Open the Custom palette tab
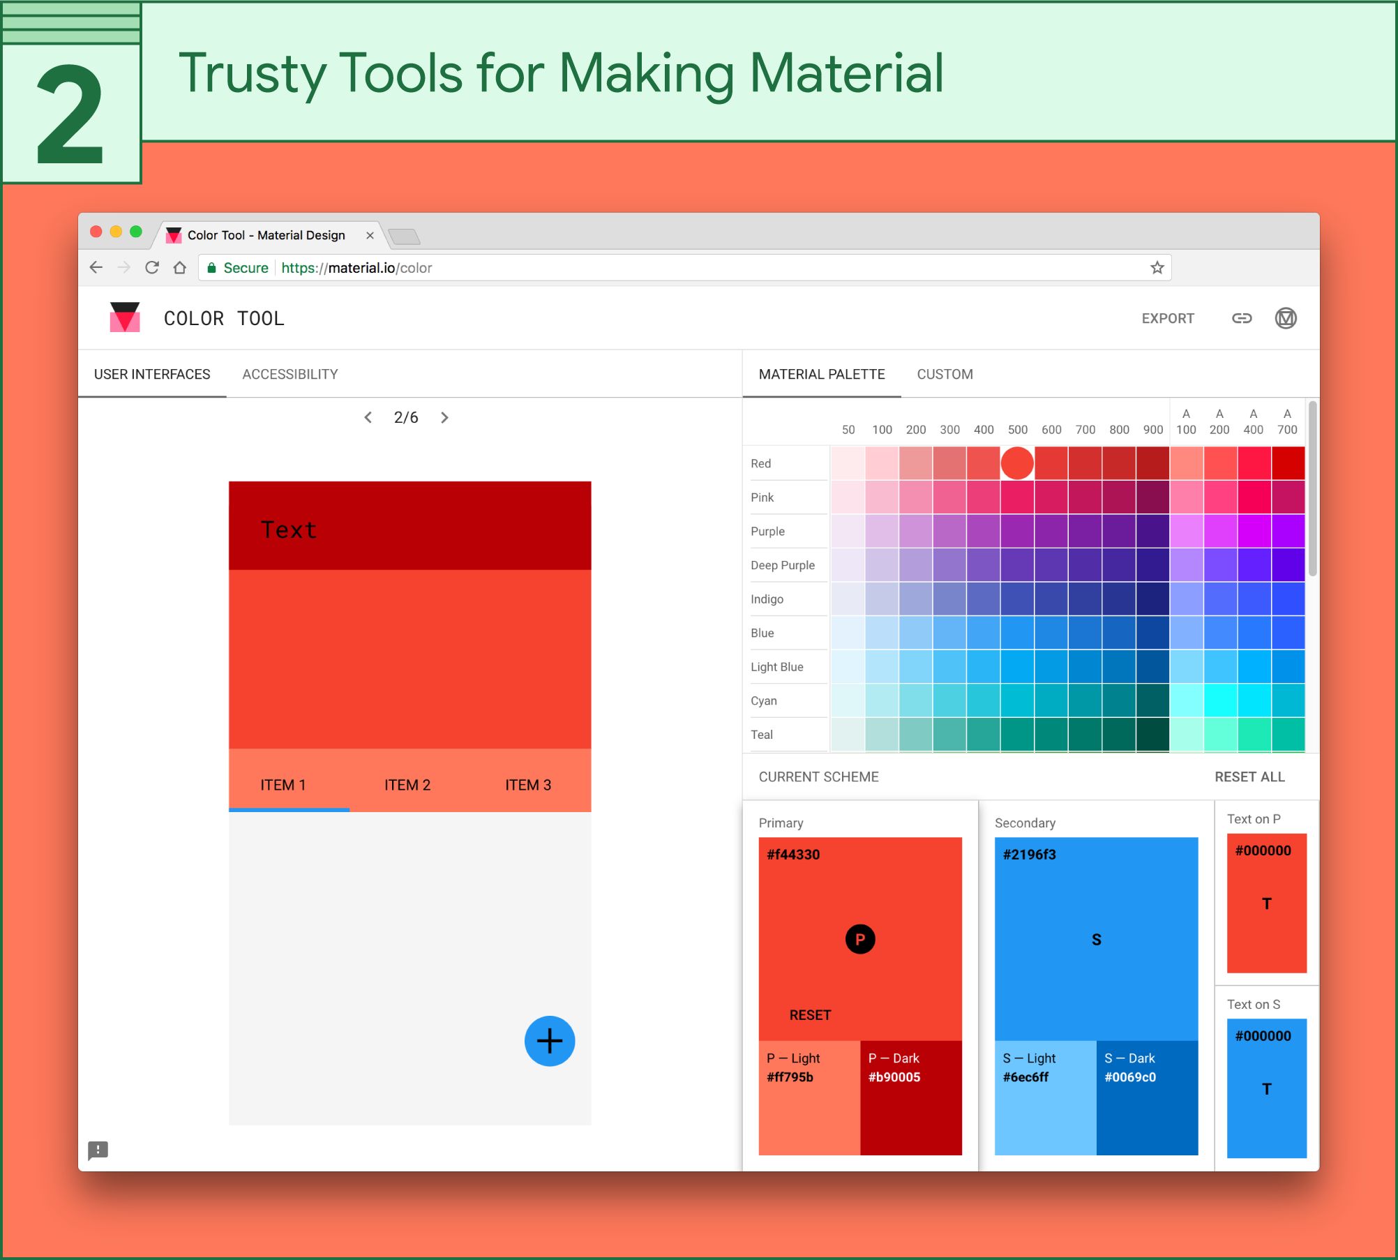The height and width of the screenshot is (1260, 1398). point(945,374)
